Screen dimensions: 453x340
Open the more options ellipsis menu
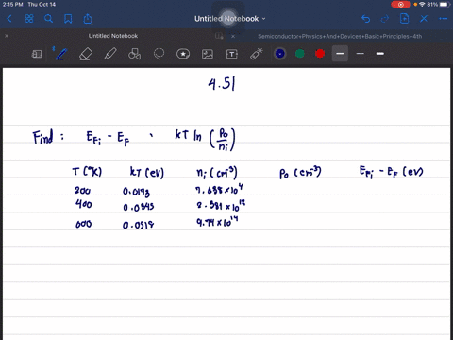(x=443, y=19)
